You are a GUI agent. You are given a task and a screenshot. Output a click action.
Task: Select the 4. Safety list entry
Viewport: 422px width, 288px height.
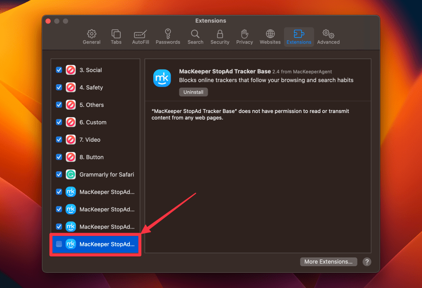(96, 88)
